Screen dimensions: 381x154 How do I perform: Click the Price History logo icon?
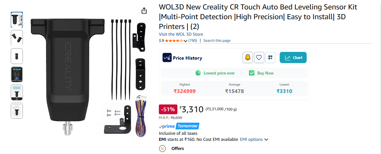point(167,58)
